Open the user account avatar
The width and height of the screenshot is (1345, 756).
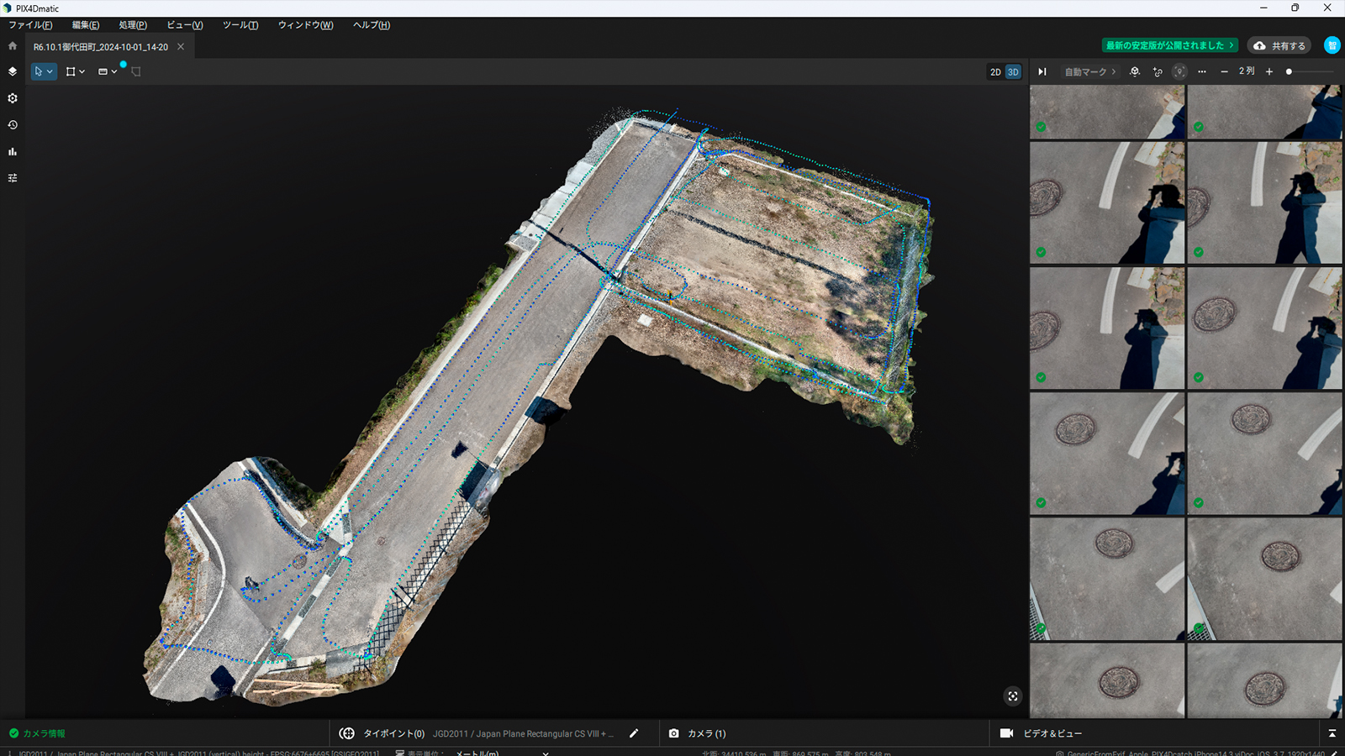(1332, 45)
